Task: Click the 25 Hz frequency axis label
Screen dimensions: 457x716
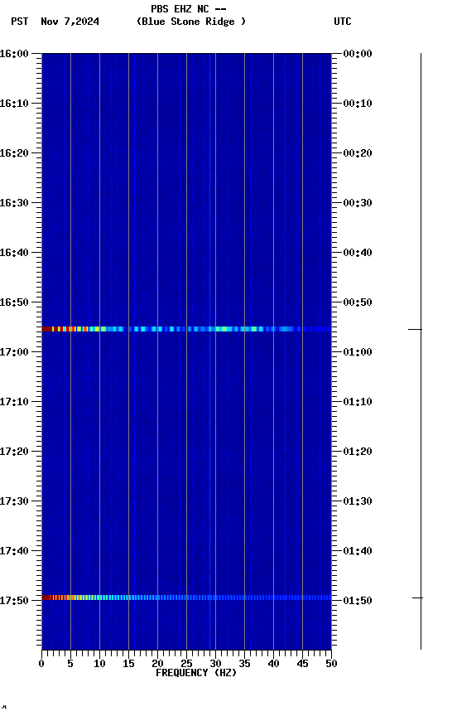Action: coord(186,664)
